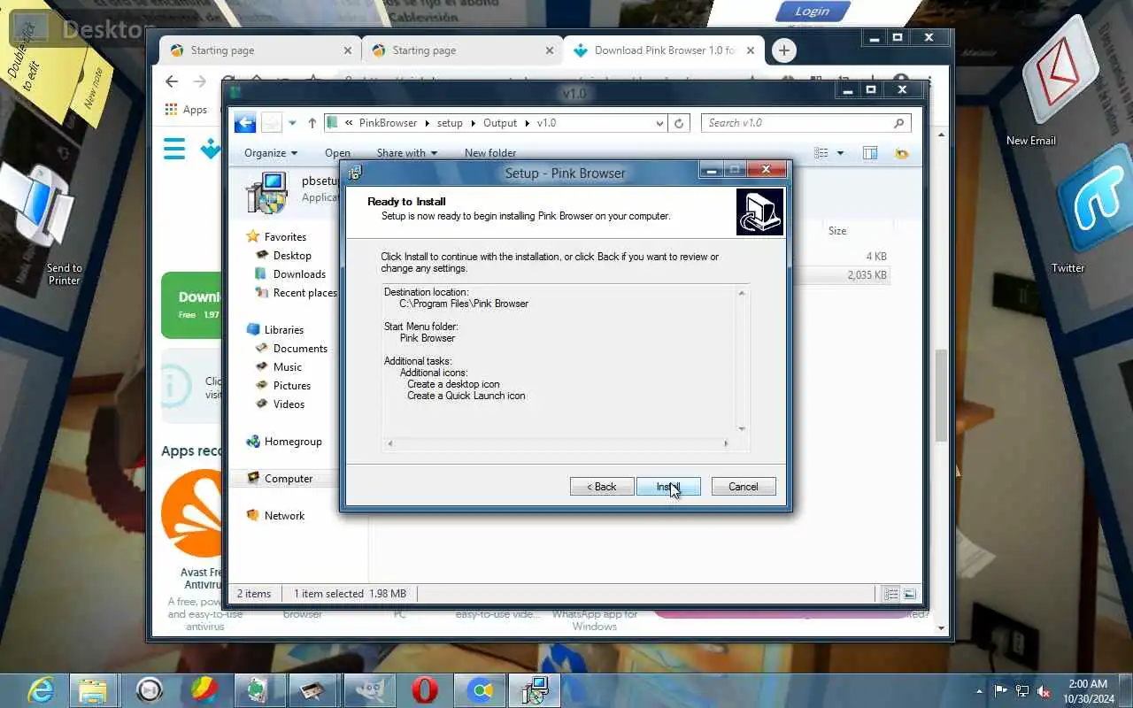Click the < Back button in Setup
This screenshot has height=708, width=1133.
tap(602, 487)
